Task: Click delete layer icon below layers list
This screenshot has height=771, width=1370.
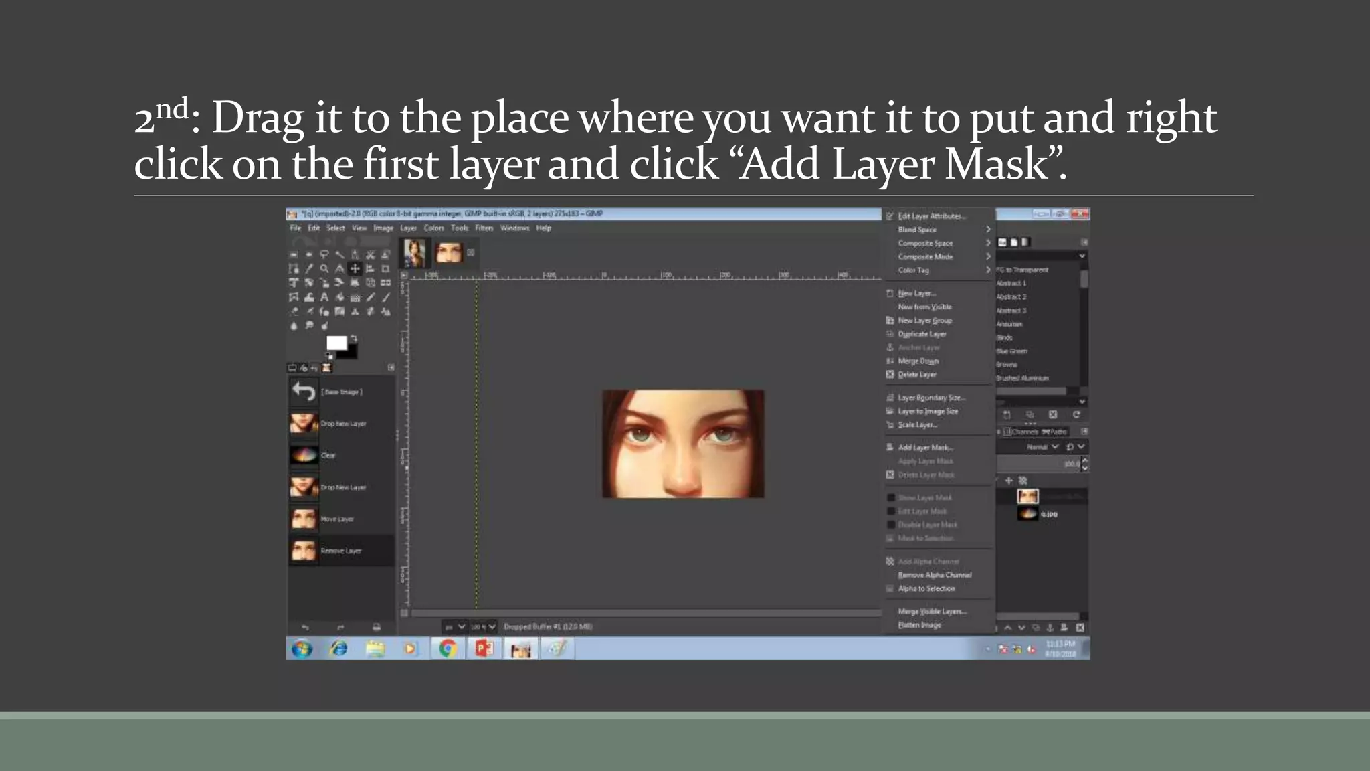Action: tap(1080, 628)
